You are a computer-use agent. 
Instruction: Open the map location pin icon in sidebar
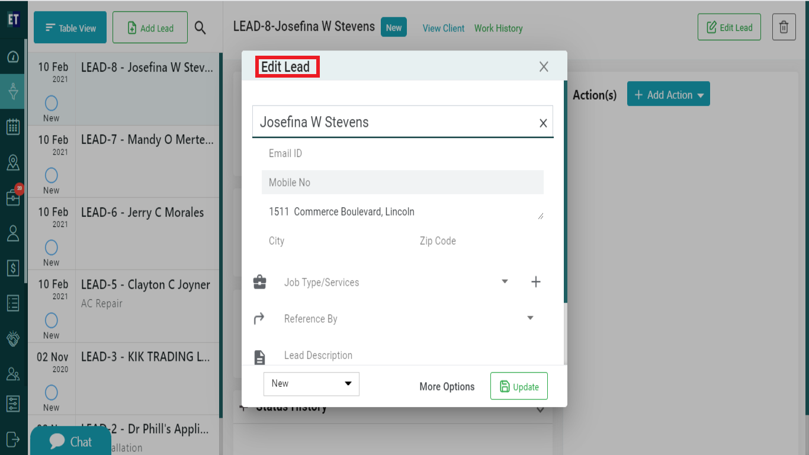13,162
